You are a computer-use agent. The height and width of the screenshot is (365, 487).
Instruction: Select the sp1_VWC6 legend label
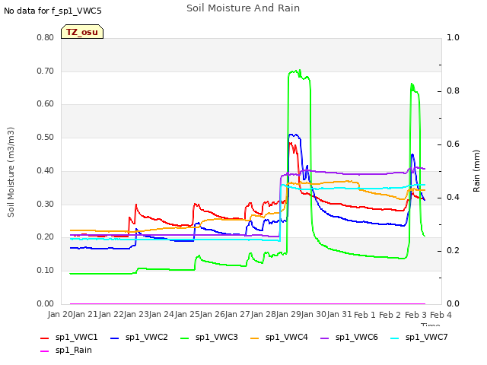pos(357,338)
